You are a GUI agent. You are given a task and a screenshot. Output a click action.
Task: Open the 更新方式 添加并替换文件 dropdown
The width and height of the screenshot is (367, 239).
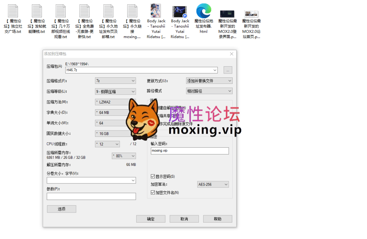209,81
